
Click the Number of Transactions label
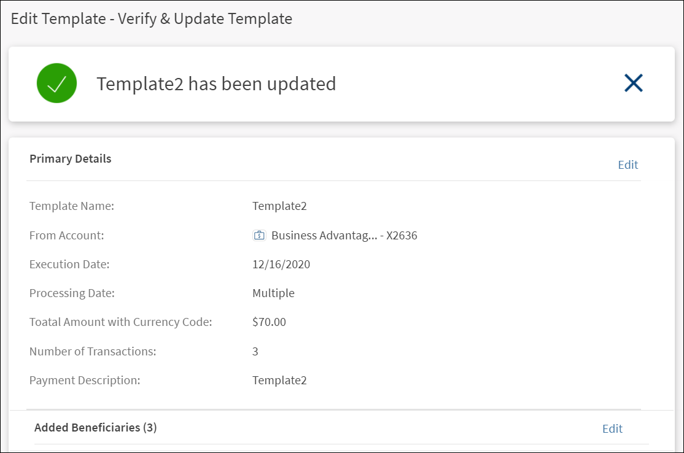93,351
